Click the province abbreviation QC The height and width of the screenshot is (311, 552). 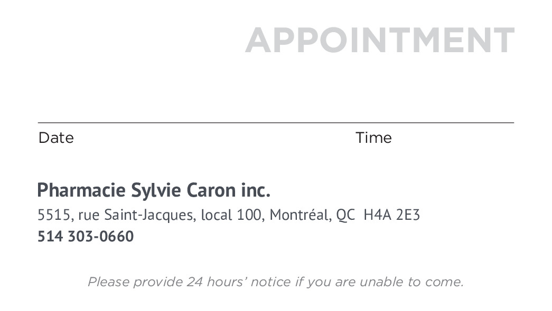pos(345,215)
